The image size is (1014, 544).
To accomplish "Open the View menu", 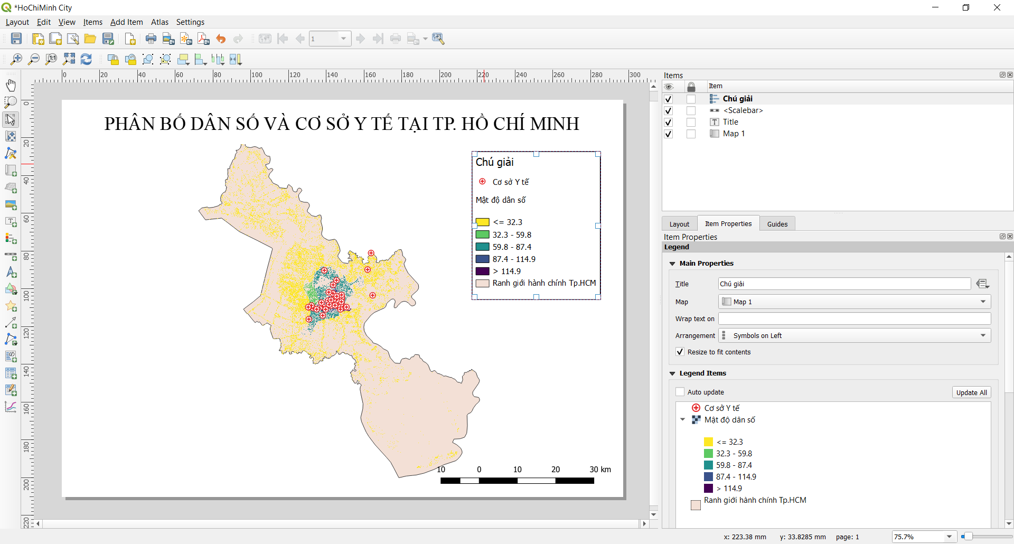I will (67, 22).
